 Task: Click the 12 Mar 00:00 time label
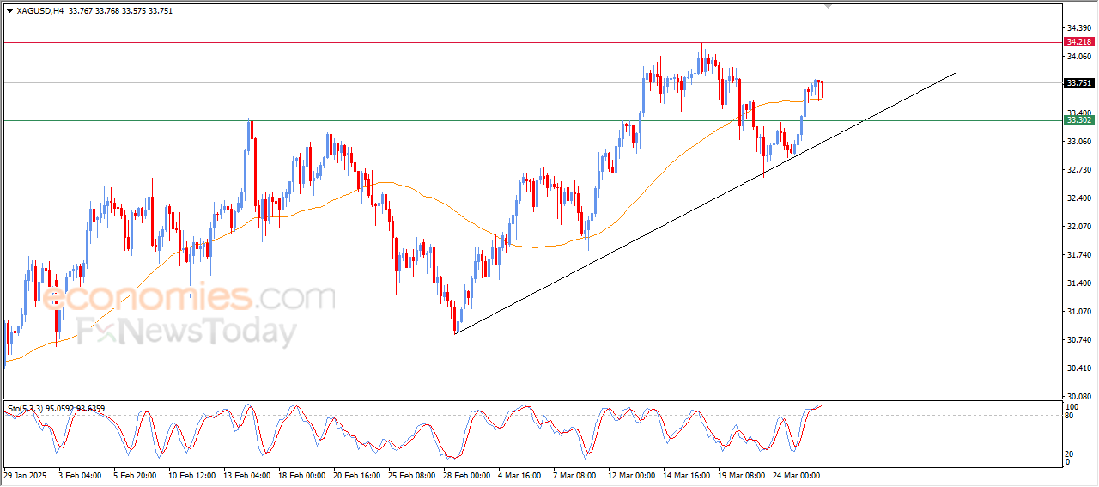[630, 474]
